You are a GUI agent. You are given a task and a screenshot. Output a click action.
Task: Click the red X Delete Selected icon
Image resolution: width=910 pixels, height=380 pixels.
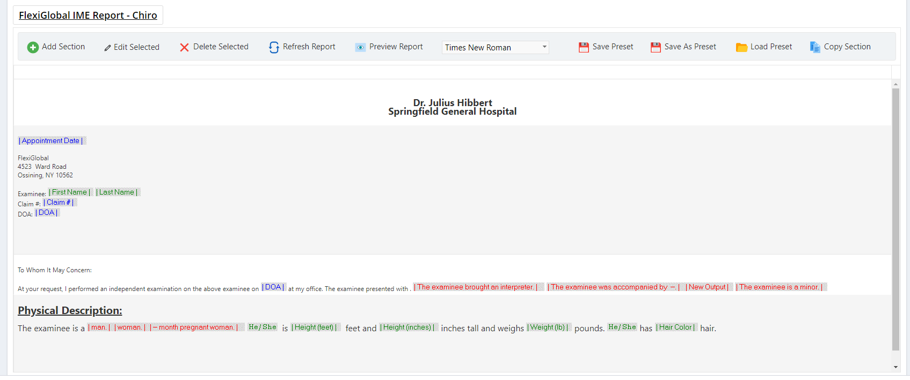coord(184,48)
